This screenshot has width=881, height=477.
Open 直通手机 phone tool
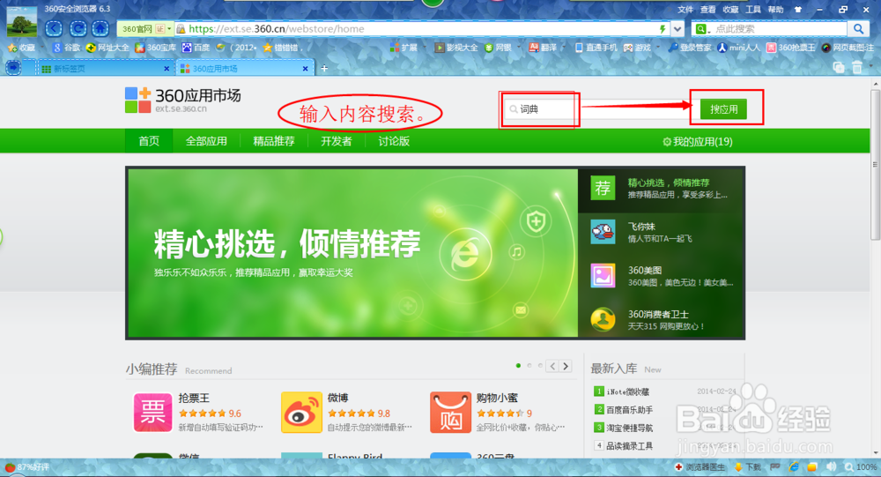click(596, 48)
